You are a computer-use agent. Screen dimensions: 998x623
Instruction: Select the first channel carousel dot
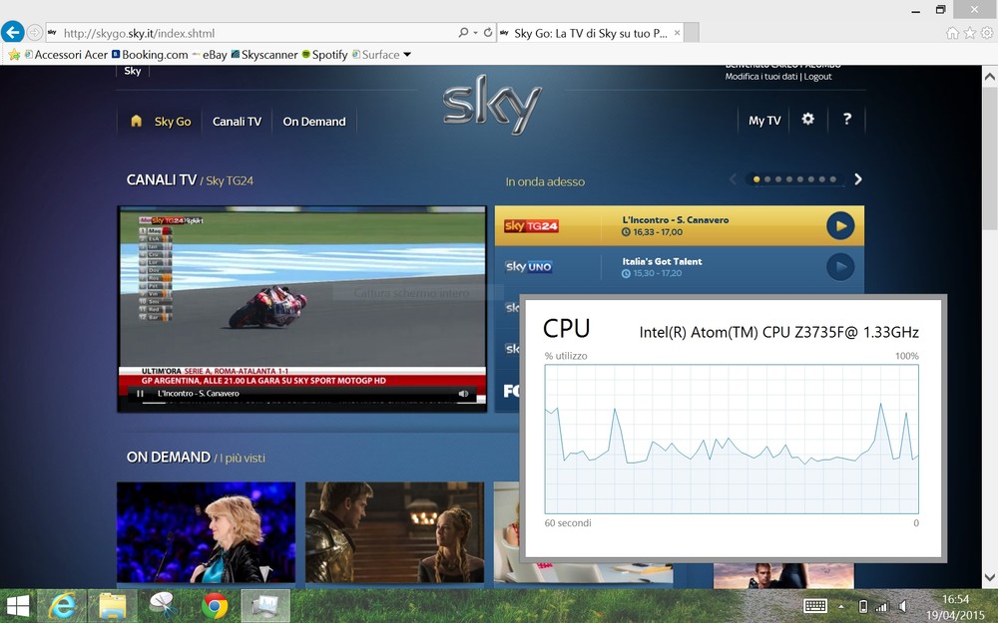(x=756, y=179)
